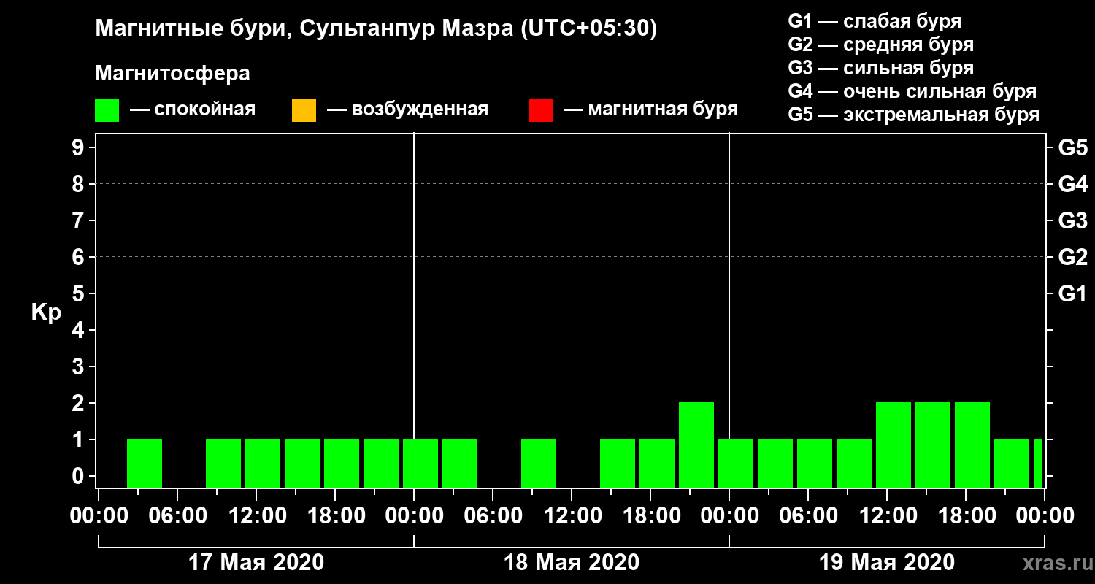
Task: Select the chart title 'Магнитные бури, Сультанпур Мазра'
Action: (x=303, y=29)
